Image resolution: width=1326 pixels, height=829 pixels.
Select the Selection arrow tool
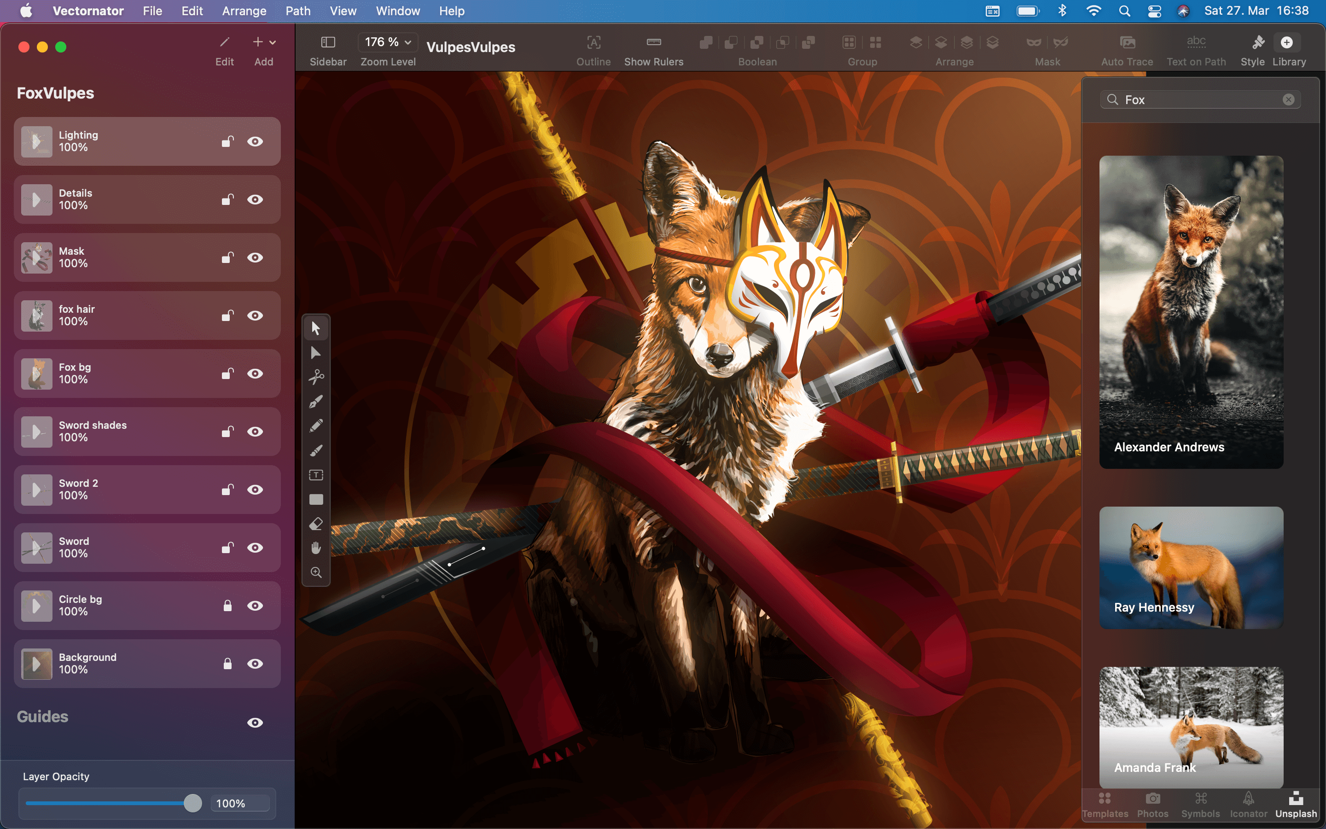[x=315, y=328]
